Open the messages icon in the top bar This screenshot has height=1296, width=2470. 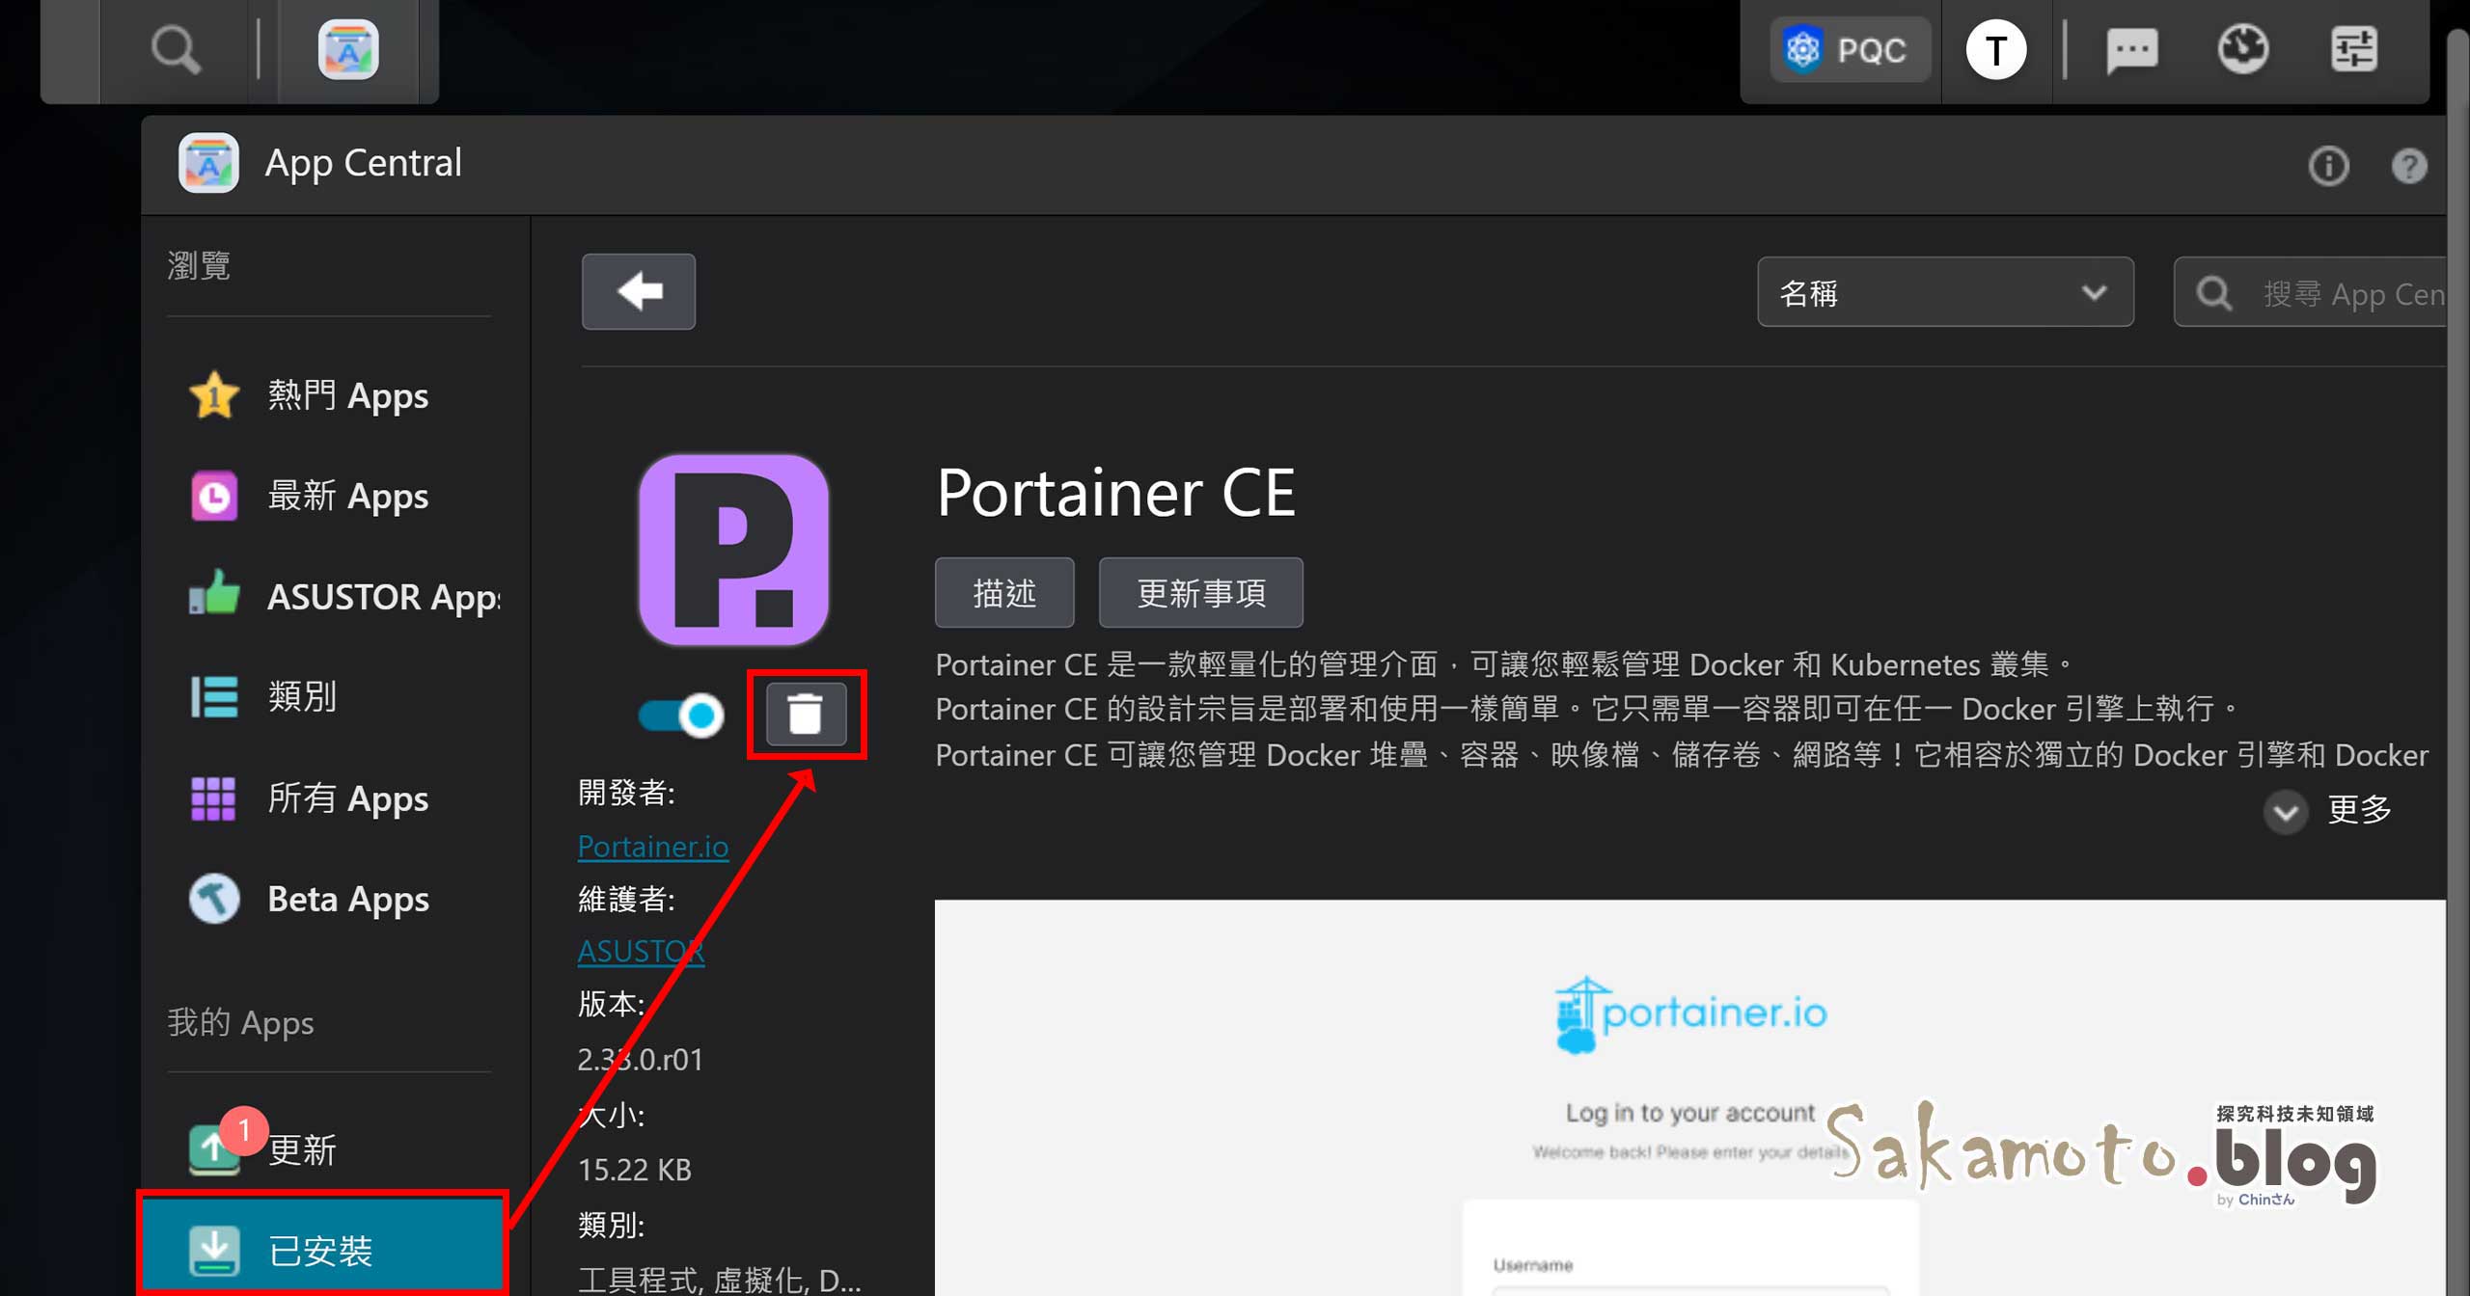click(2132, 49)
